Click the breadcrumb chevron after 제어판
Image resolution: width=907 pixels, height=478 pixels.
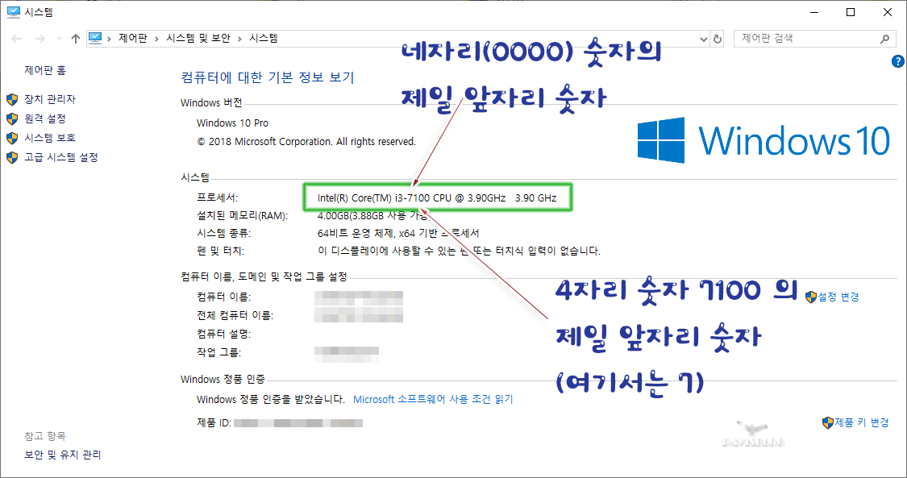point(156,39)
